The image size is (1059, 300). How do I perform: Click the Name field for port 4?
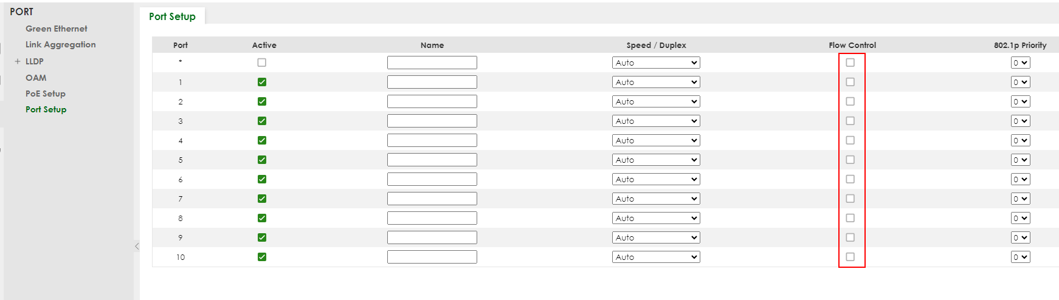[432, 140]
